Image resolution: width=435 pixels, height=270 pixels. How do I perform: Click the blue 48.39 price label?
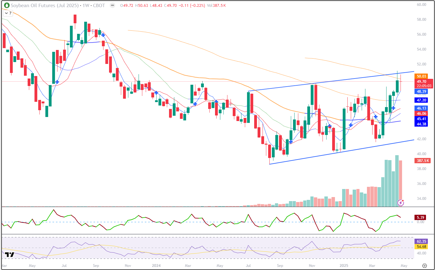[421, 92]
